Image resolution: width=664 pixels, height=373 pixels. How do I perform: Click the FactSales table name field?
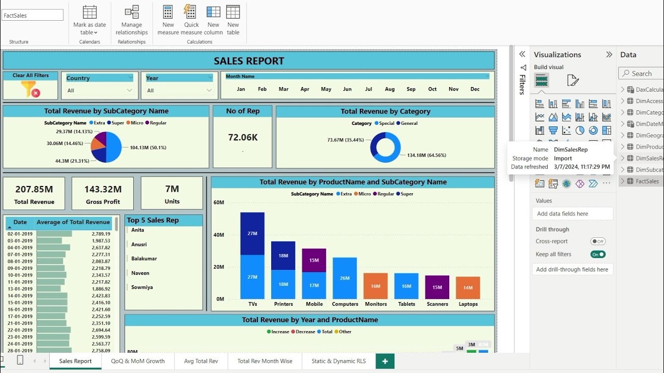pos(33,16)
